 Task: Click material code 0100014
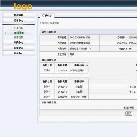(62, 71)
